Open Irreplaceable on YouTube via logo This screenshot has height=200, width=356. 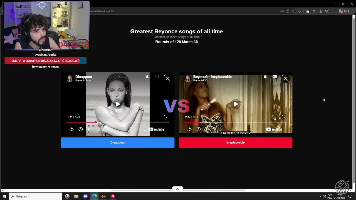pos(274,129)
